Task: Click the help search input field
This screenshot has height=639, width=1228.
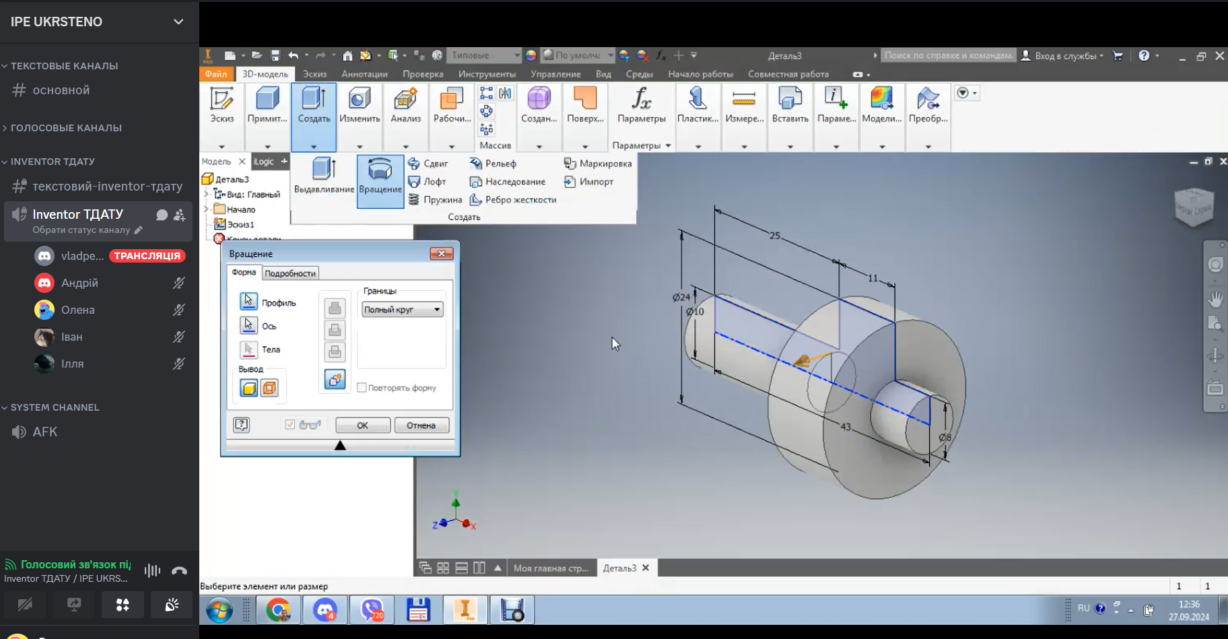Action: (948, 56)
